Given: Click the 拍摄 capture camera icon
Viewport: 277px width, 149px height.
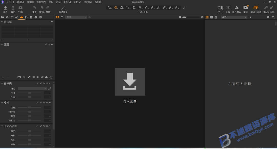Looking at the screenshot, I should (x=21, y=8).
